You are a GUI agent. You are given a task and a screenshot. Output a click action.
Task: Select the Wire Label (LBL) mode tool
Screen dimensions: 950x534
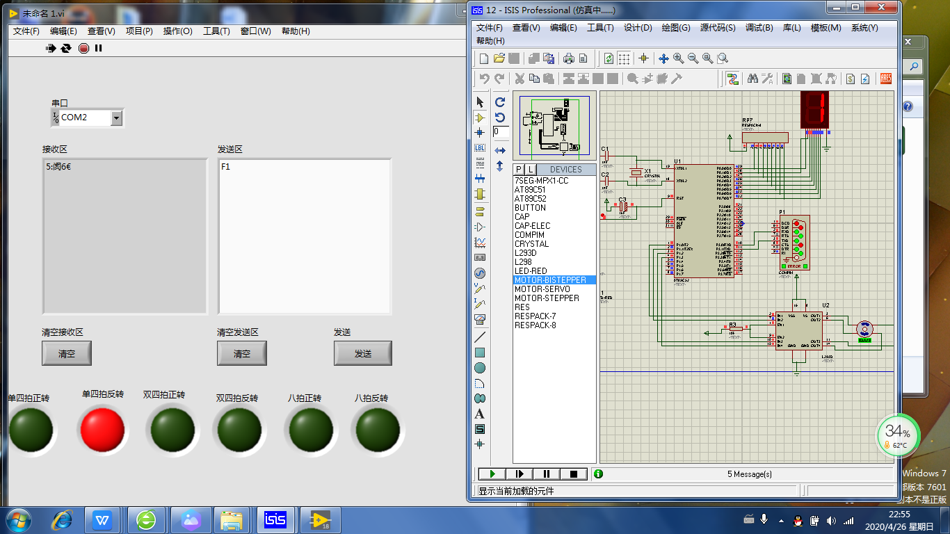click(480, 147)
